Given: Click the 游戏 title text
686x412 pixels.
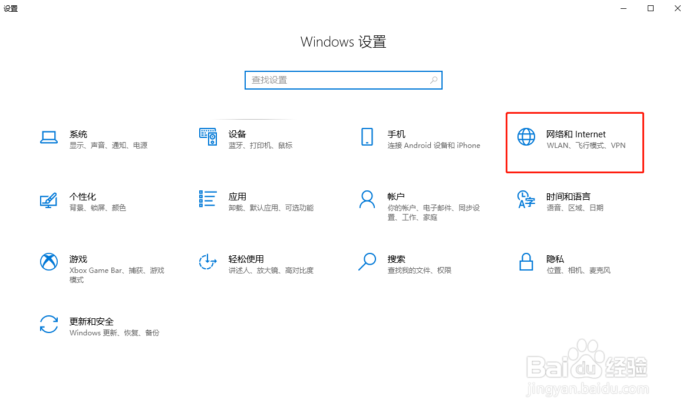Looking at the screenshot, I should click(x=78, y=259).
